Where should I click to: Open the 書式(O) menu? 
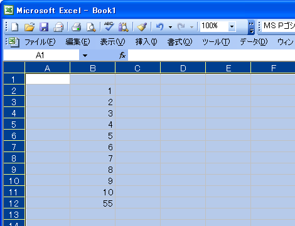tap(180, 42)
